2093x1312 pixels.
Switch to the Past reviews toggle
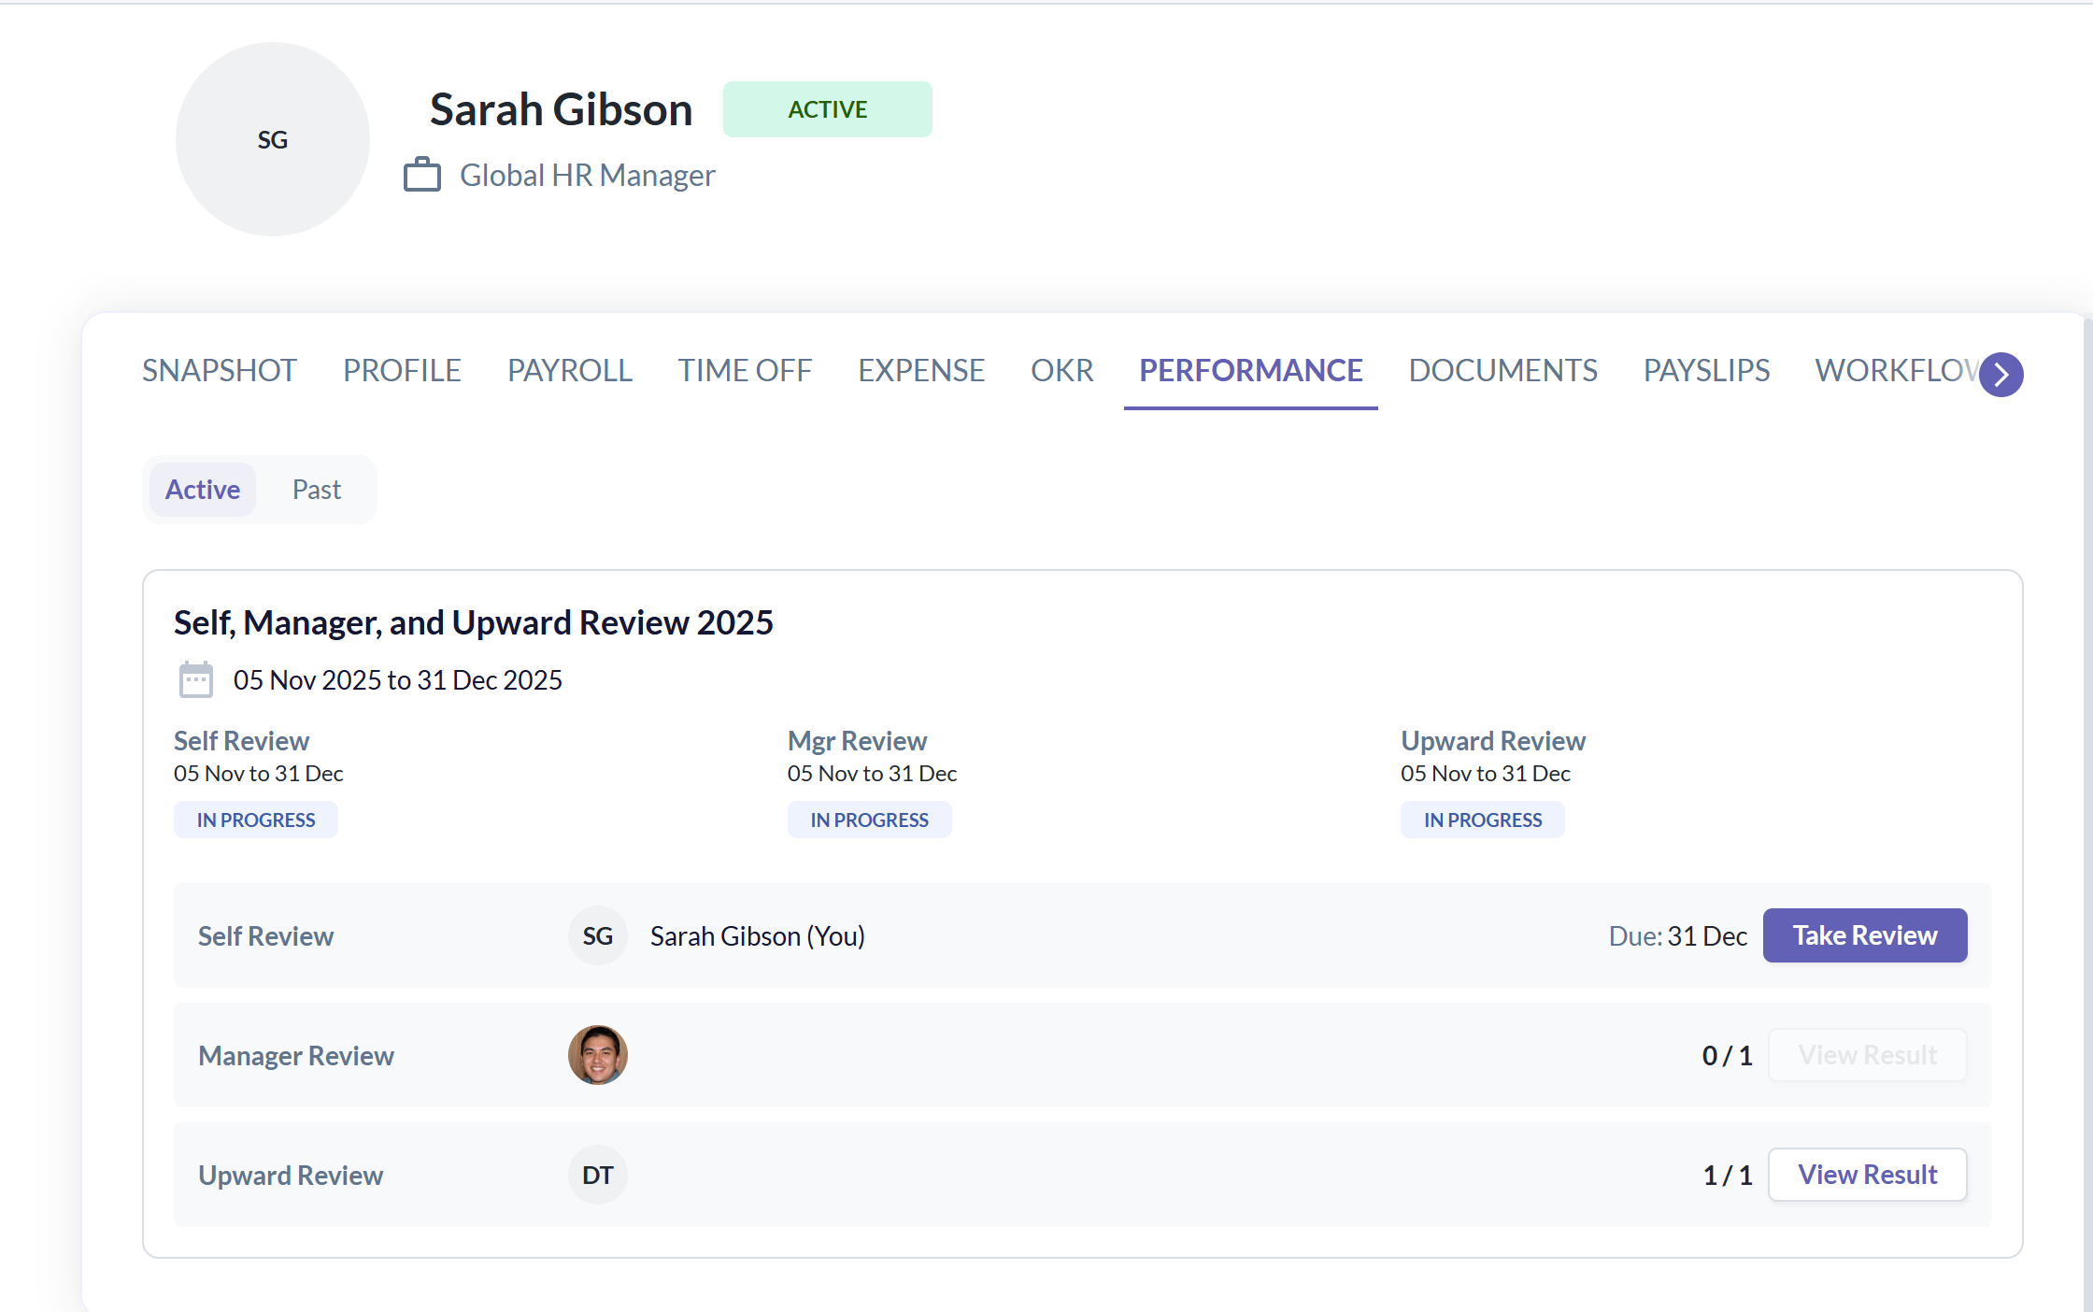tap(316, 490)
